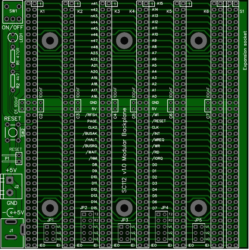Click the D0 data label

coord(155,165)
